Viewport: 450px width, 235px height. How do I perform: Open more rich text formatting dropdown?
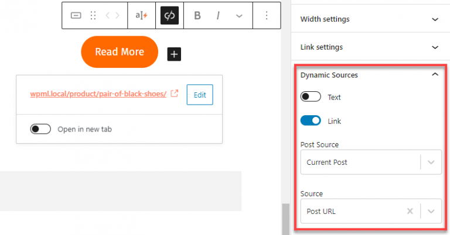pyautogui.click(x=239, y=16)
